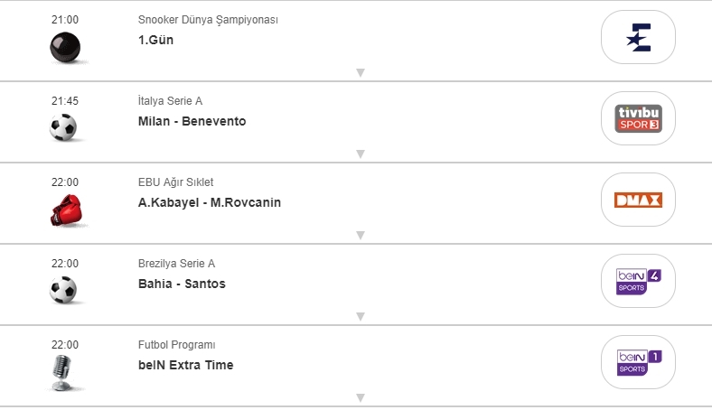The height and width of the screenshot is (410, 712).
Task: Open the beIN Sports 1 channel logo
Action: point(638,362)
